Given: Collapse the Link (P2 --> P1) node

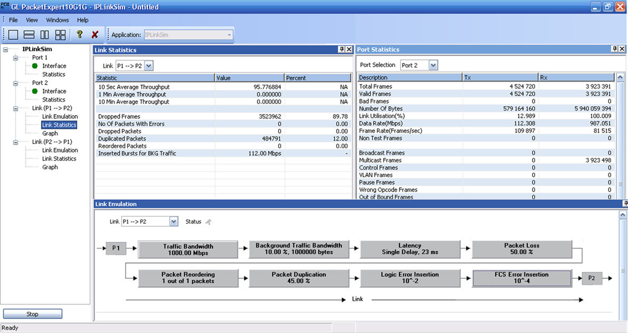Looking at the screenshot, I should click(x=16, y=142).
